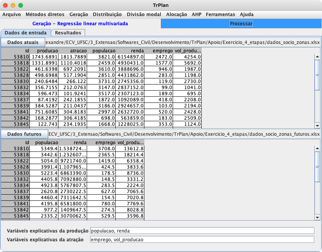322x252 pixels.
Task: Click the renda header in dados futuros table
Action: click(x=73, y=143)
